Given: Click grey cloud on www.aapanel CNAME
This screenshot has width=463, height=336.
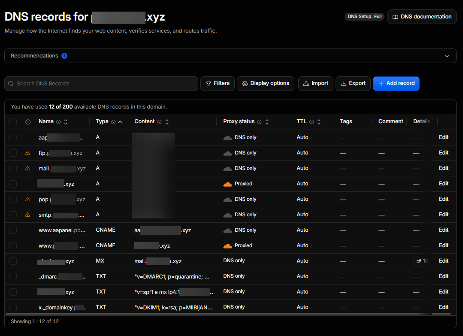Looking at the screenshot, I should (227, 230).
